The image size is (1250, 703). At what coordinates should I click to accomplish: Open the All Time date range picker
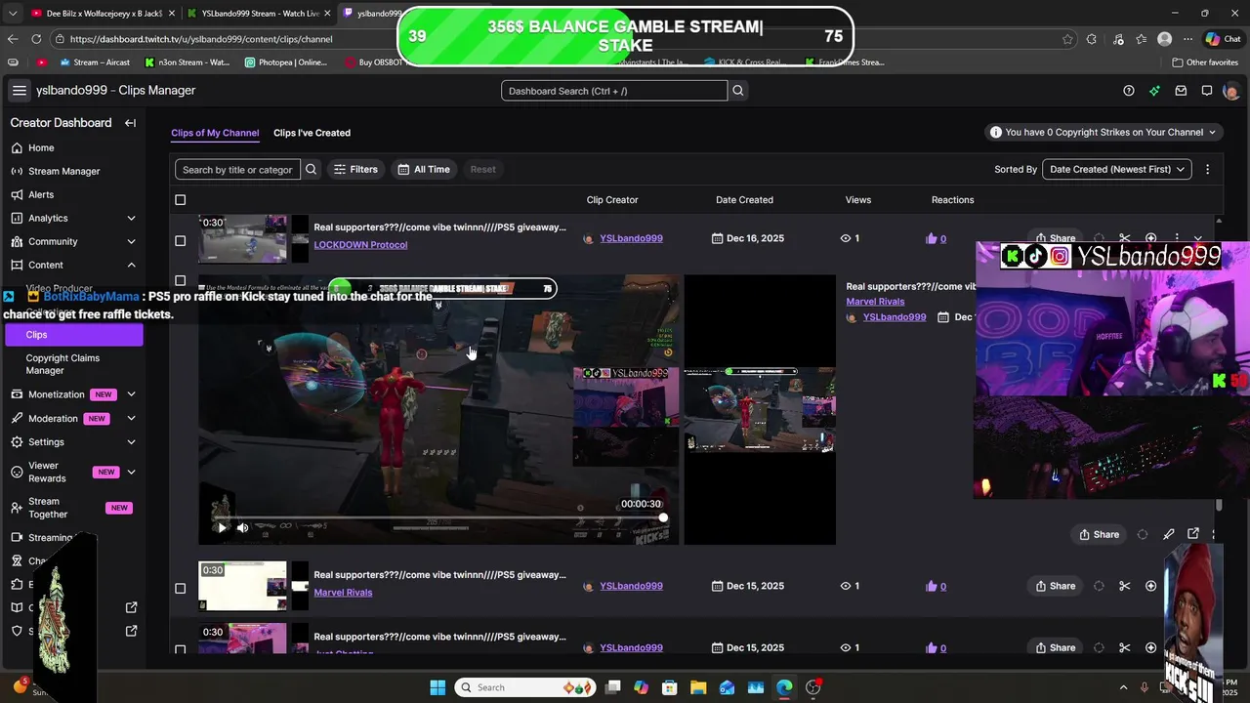pyautogui.click(x=424, y=169)
